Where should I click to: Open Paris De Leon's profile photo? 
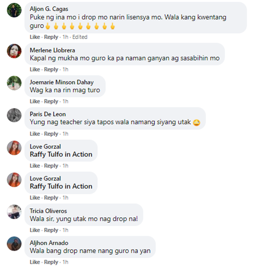point(14,115)
